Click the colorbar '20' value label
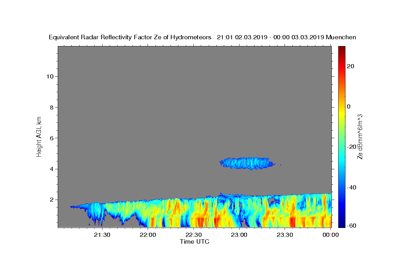The width and height of the screenshot is (410, 273). [351, 66]
